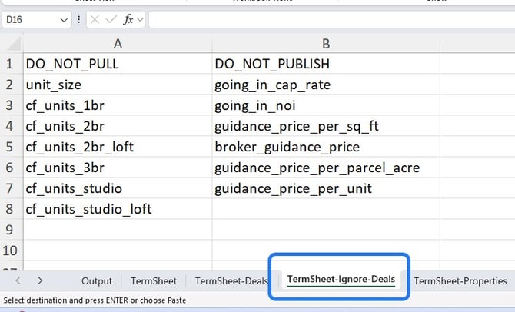Image resolution: width=515 pixels, height=312 pixels.
Task: Click the Enter checkmark formula icon
Action: 111,20
